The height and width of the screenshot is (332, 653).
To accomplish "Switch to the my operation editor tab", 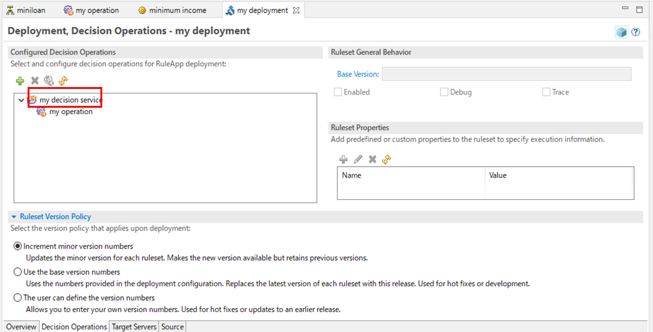I will (91, 11).
